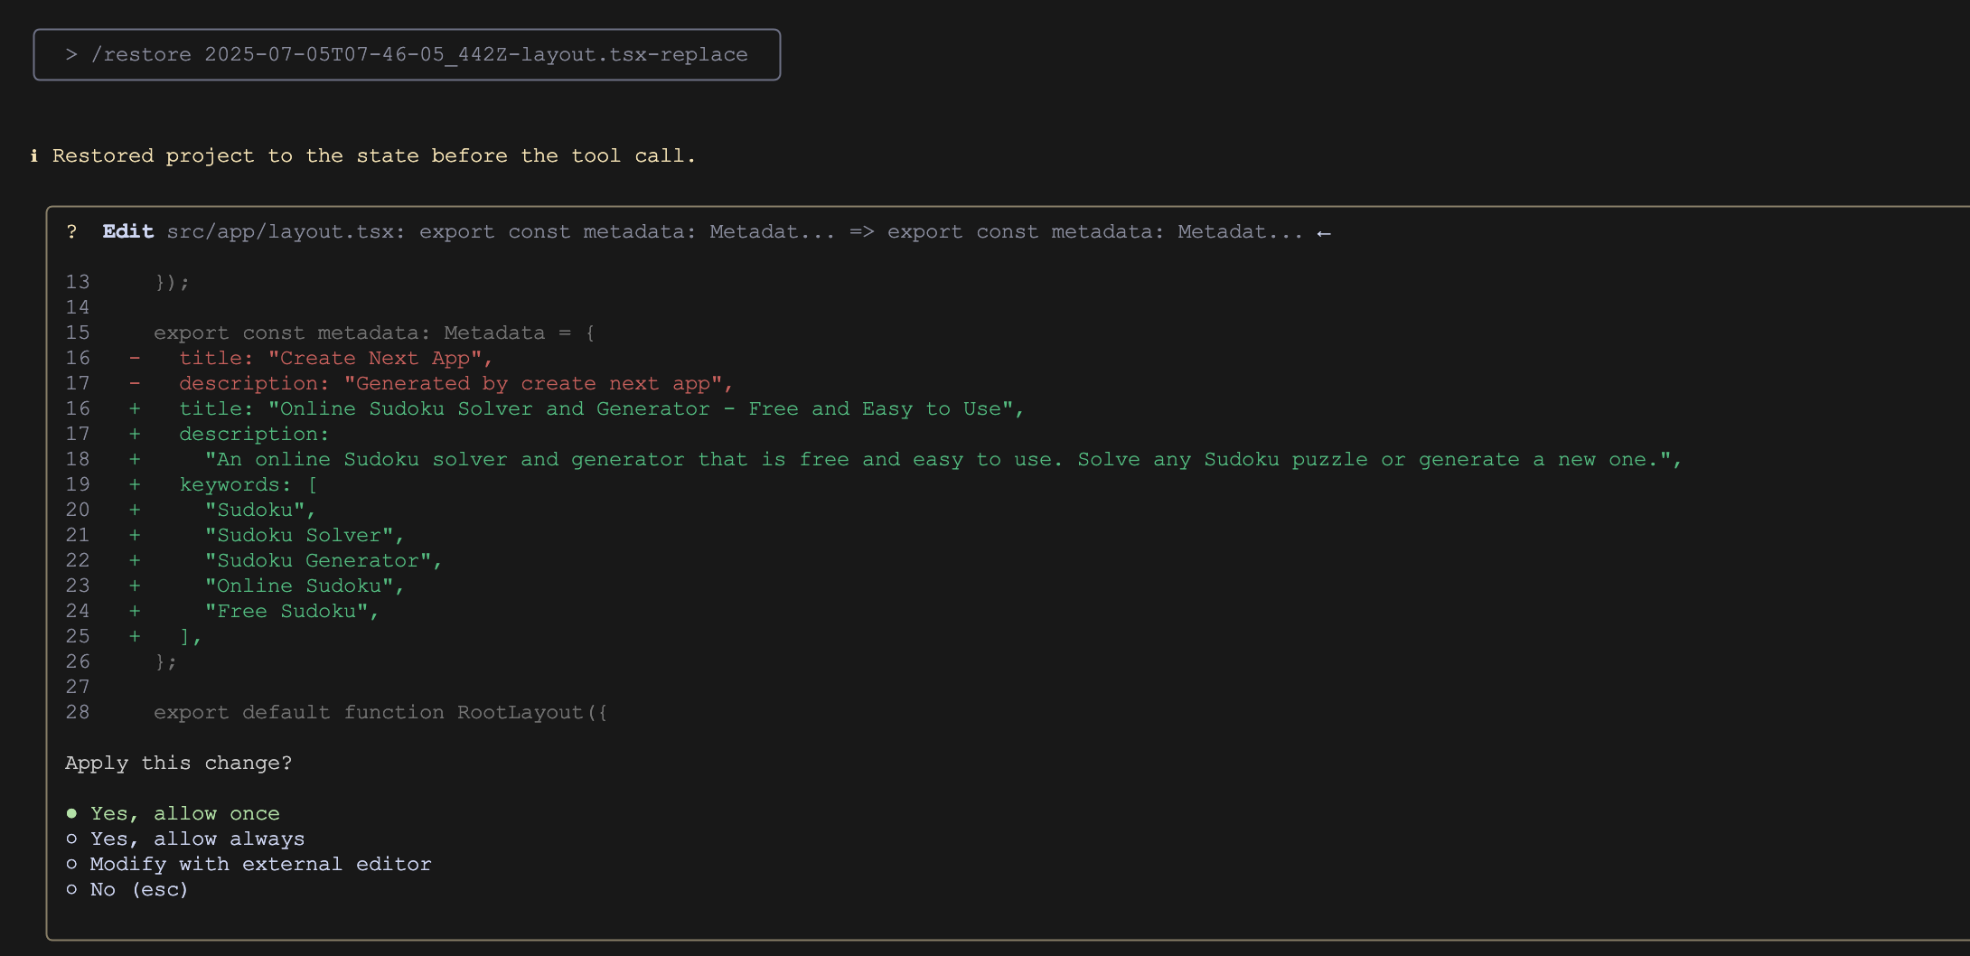The height and width of the screenshot is (956, 1970).
Task: Click the info icon before Restored message
Action: [x=34, y=156]
